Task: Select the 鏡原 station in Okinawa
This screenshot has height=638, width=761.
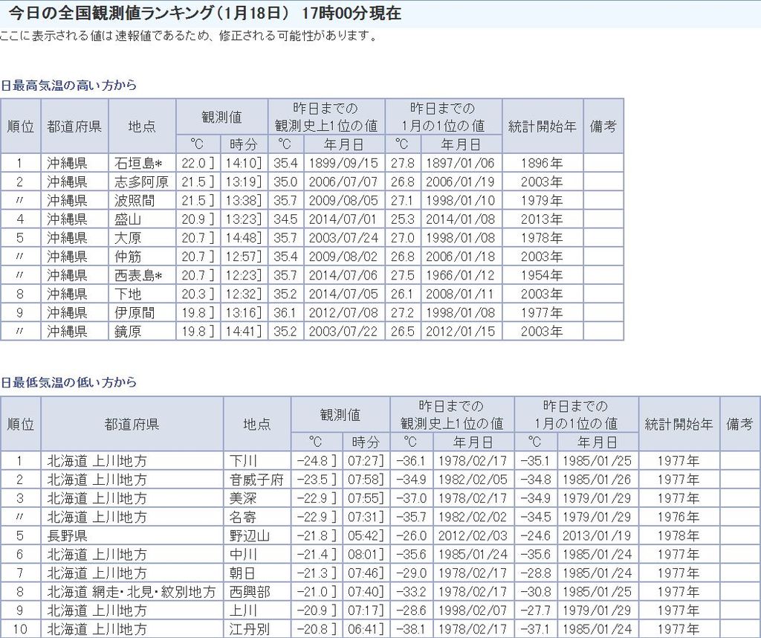Action: tap(128, 331)
